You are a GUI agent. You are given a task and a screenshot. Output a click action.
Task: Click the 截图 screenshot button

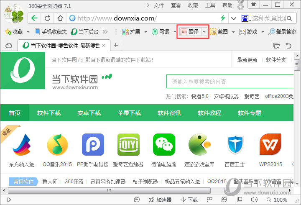(219, 31)
